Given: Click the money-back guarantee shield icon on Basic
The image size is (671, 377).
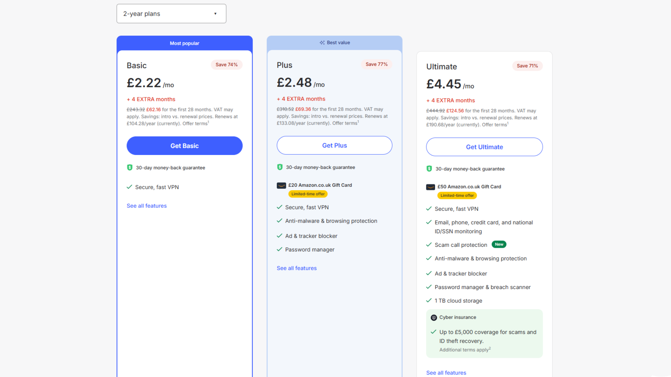Looking at the screenshot, I should click(x=130, y=168).
